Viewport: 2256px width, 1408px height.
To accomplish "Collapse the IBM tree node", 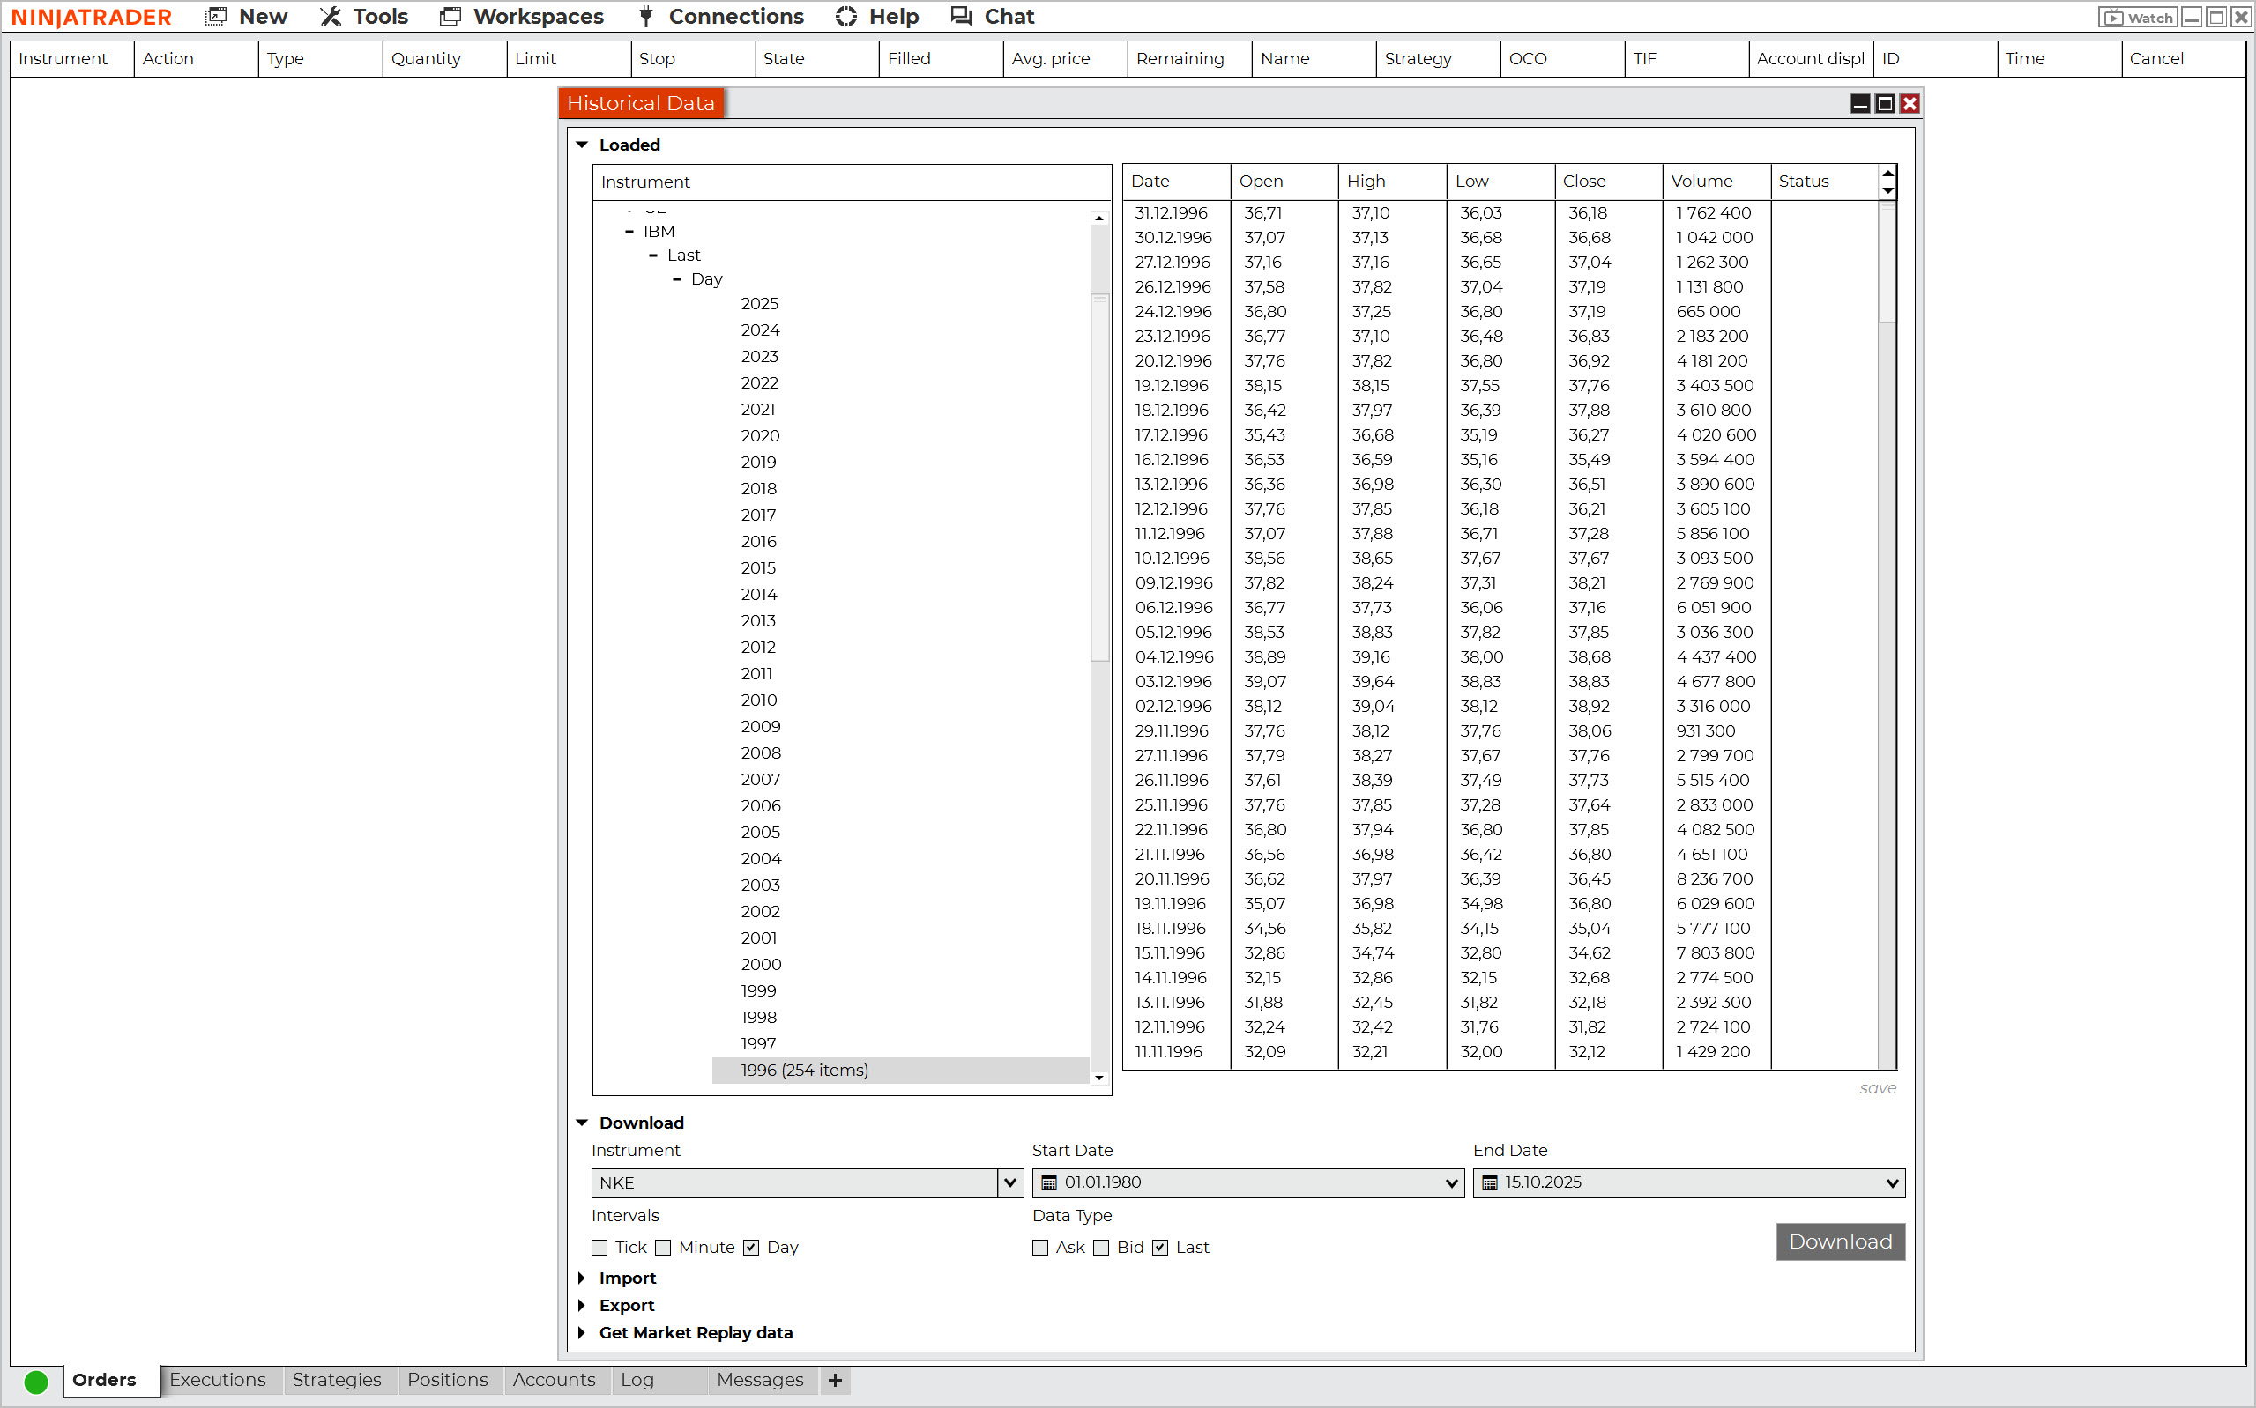I will click(629, 232).
